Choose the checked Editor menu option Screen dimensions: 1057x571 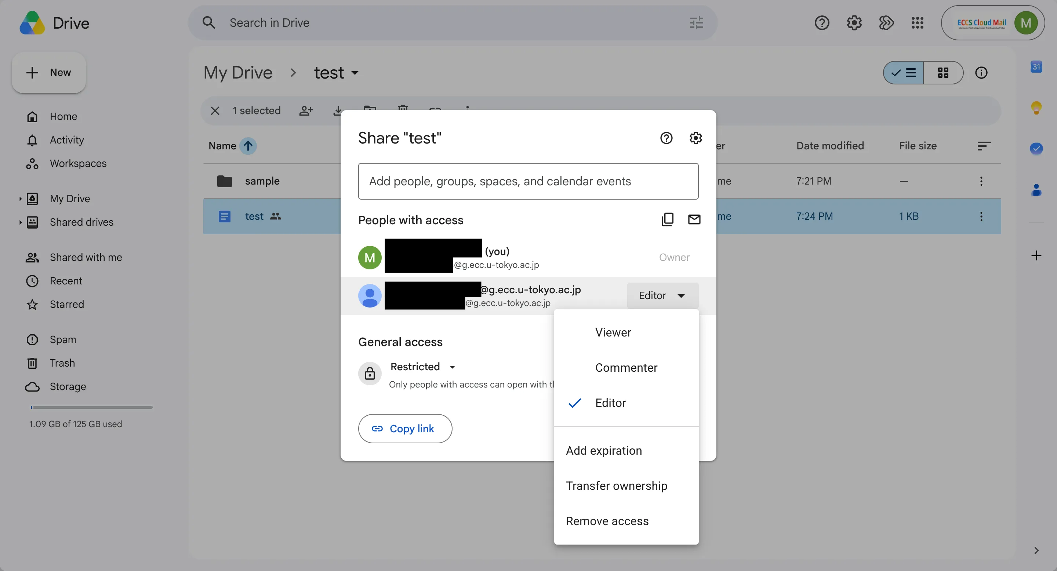[626, 403]
